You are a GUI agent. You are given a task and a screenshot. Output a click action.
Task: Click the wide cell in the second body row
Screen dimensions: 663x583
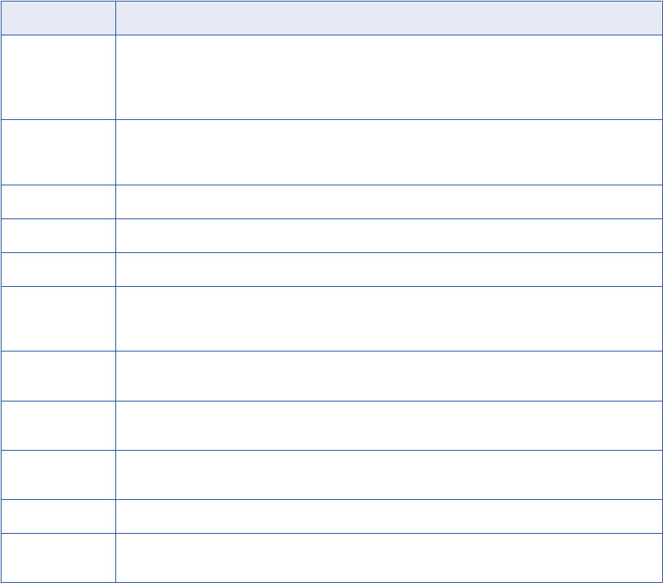tap(388, 152)
